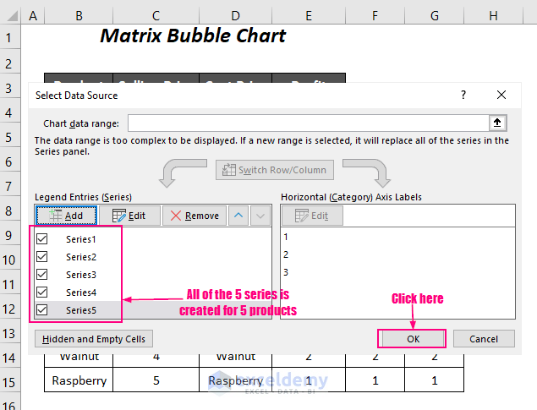Screen dimensions: 537x410
Task: Uncheck the Series3 checkbox
Action: (x=41, y=275)
